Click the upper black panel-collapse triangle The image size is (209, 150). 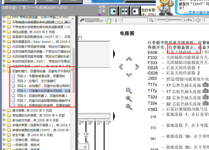click(114, 54)
